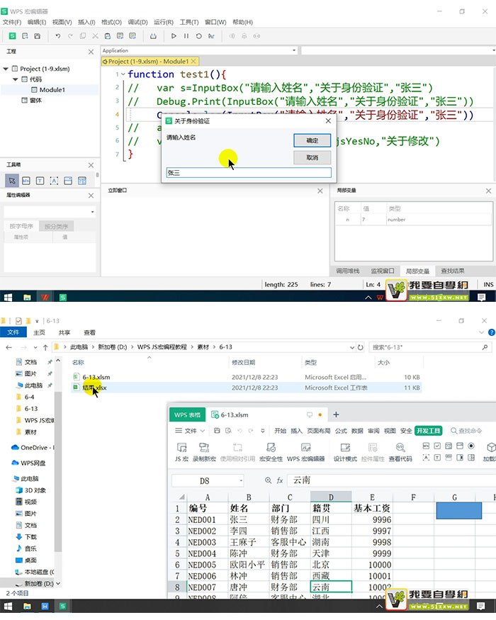Collapse the 代码 tree node
The image size is (496, 620).
(x=15, y=79)
